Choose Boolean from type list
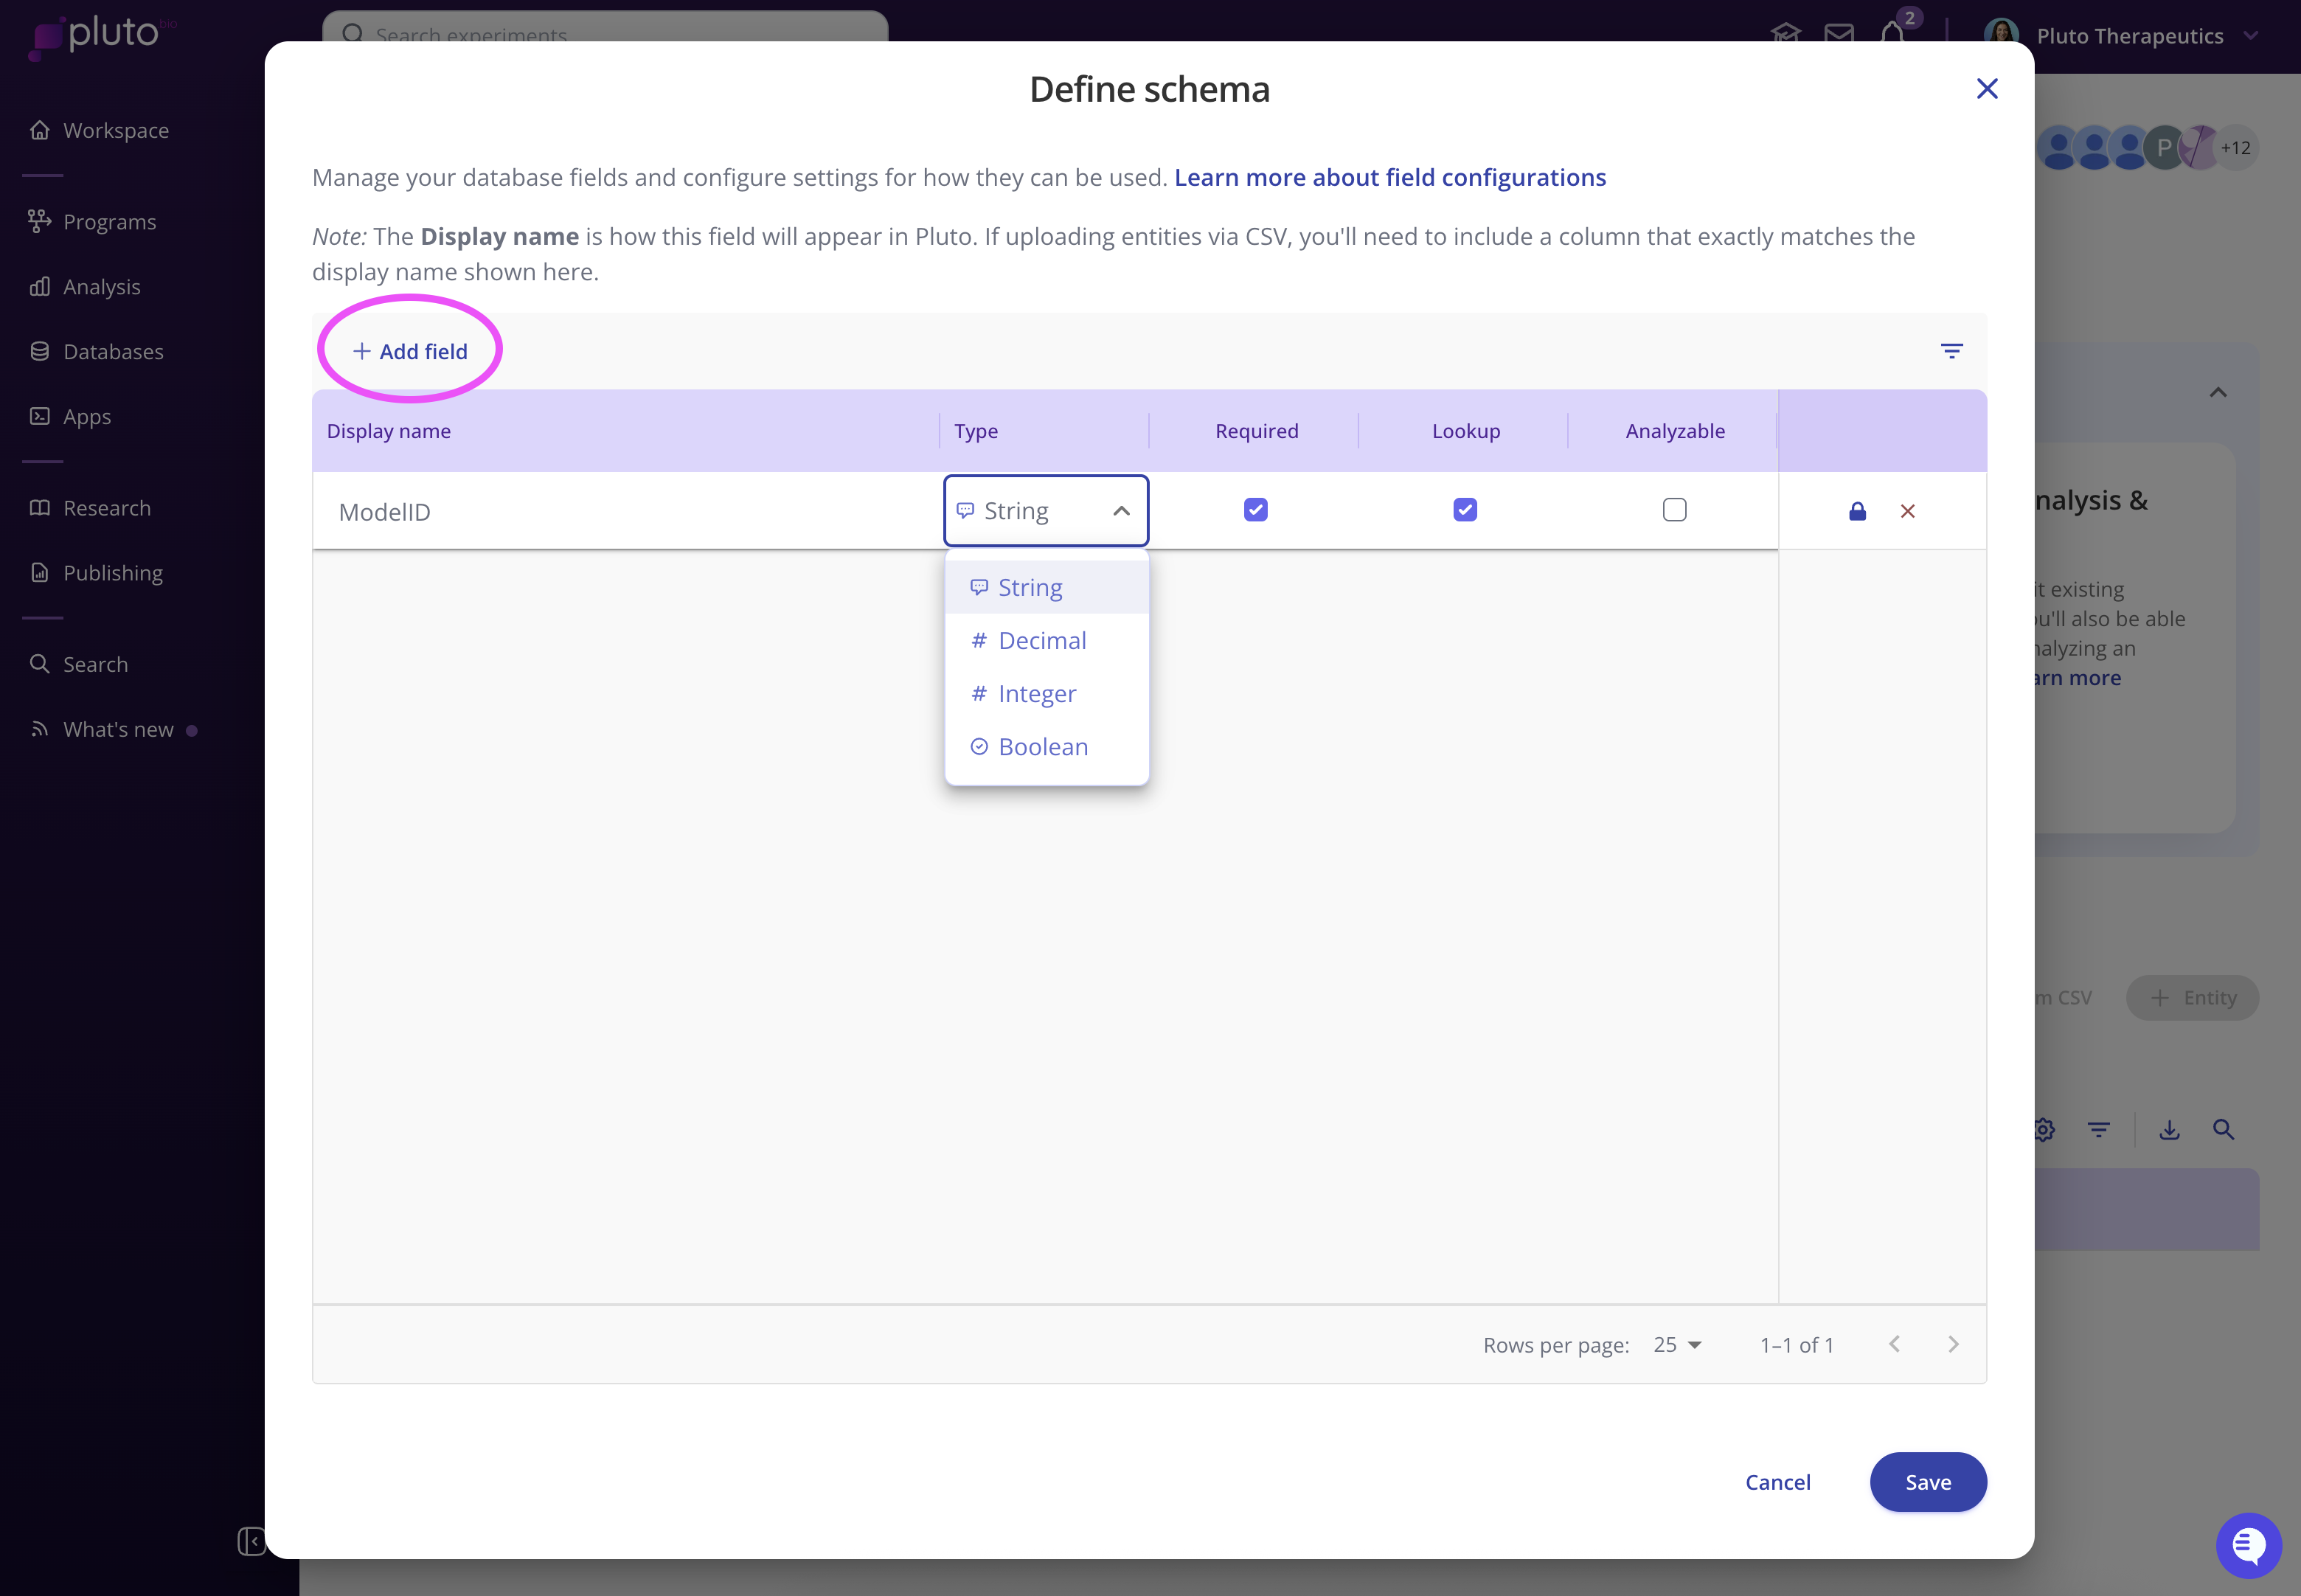The image size is (2301, 1596). [1042, 746]
